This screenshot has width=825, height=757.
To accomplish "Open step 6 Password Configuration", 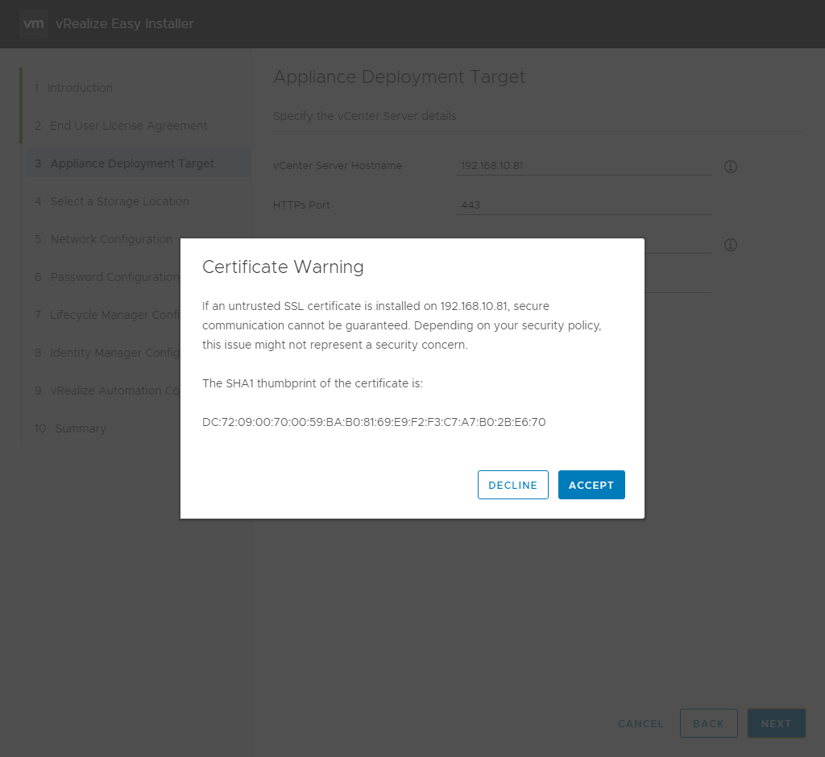I will (x=107, y=277).
